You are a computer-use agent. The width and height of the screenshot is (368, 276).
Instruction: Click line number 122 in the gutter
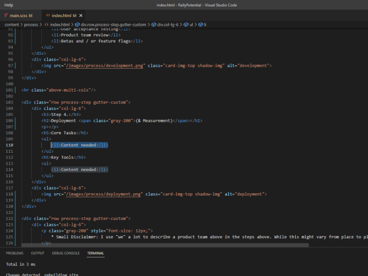(9, 218)
